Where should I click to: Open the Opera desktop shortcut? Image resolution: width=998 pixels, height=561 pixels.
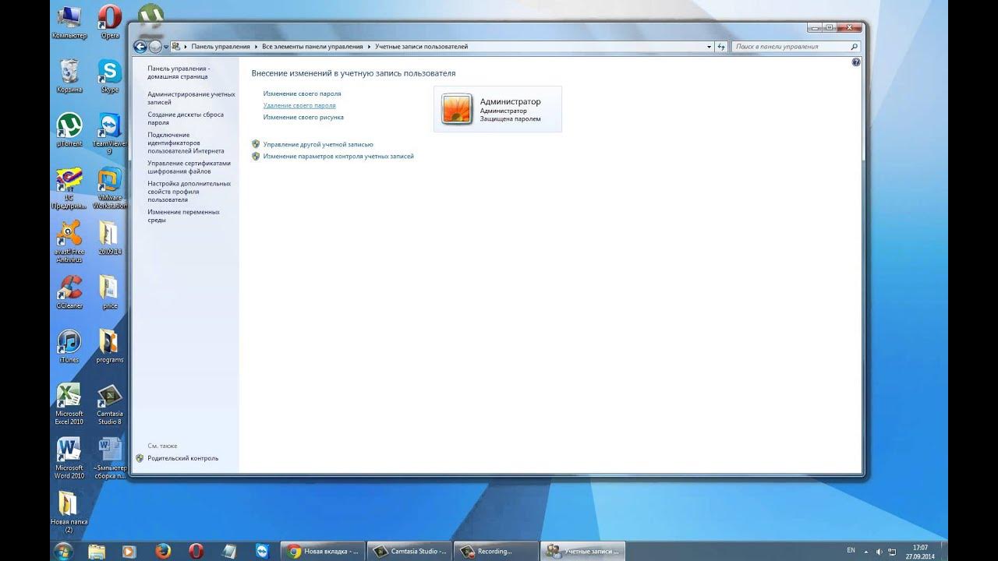(110, 22)
